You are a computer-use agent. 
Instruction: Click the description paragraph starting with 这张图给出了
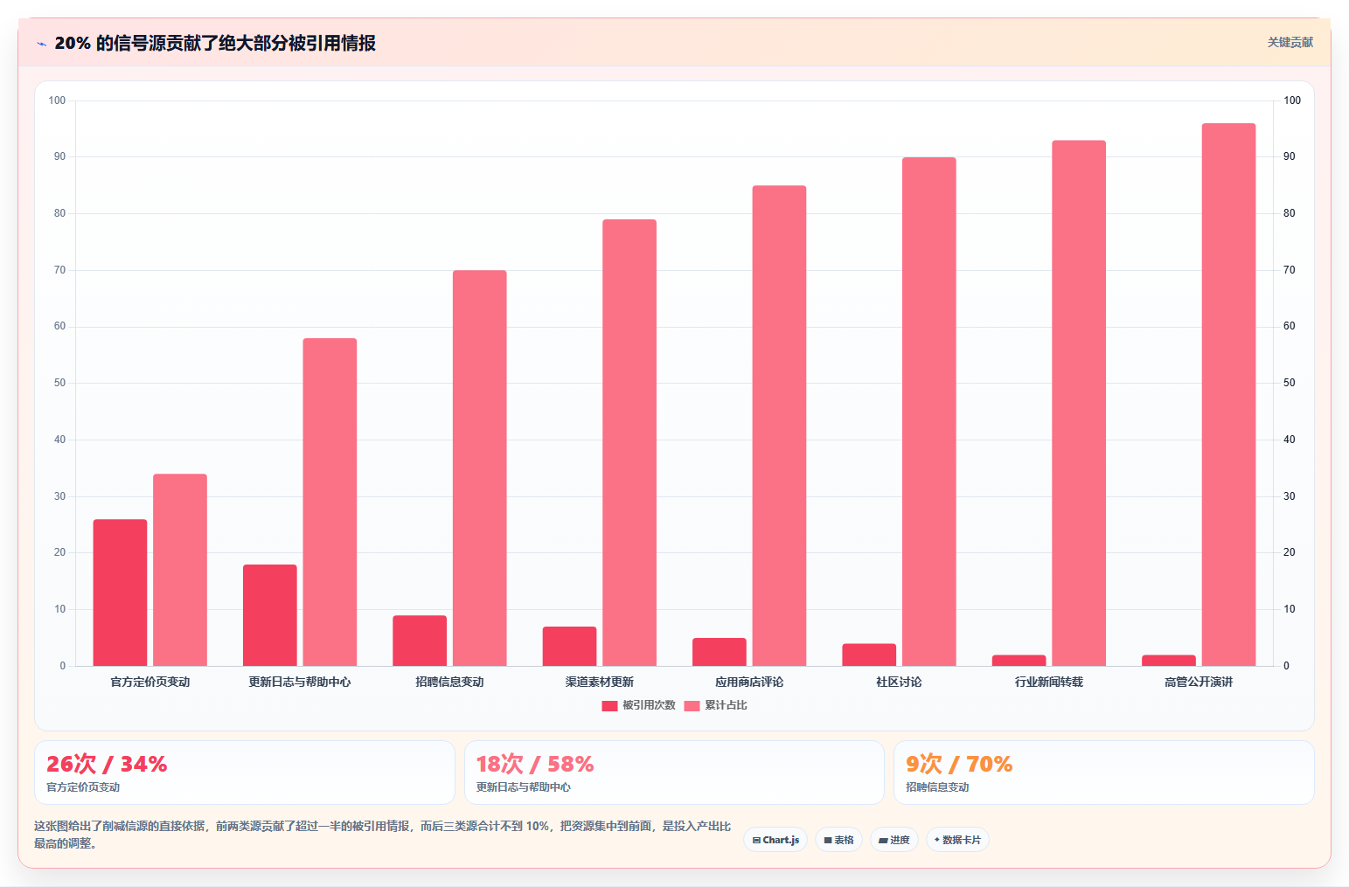pyautogui.click(x=383, y=835)
